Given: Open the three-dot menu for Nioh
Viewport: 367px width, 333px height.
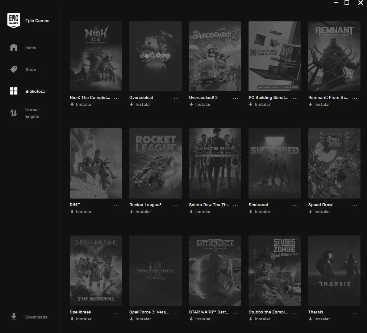Looking at the screenshot, I should [116, 98].
